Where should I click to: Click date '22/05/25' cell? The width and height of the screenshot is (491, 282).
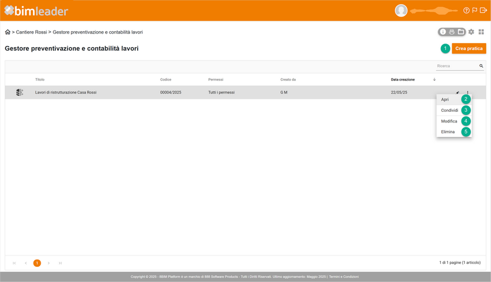coord(399,92)
